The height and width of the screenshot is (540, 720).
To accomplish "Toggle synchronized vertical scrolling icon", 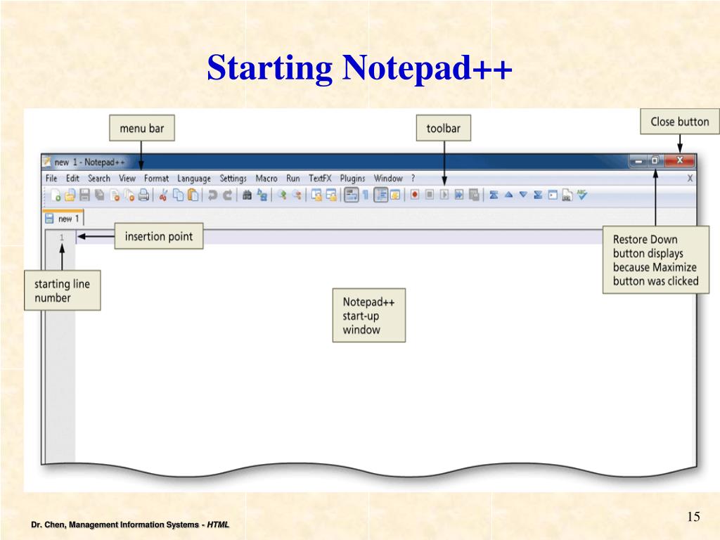I will coord(316,195).
